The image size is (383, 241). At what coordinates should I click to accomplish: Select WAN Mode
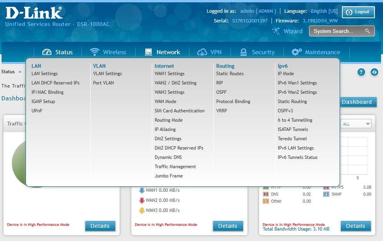tap(165, 102)
